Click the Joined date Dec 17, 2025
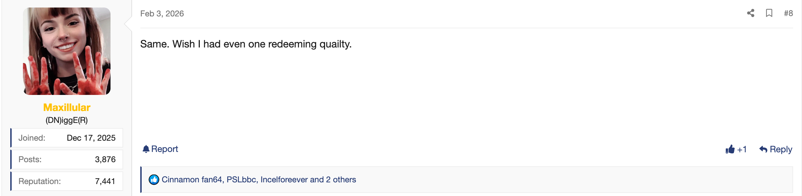 pyautogui.click(x=91, y=138)
